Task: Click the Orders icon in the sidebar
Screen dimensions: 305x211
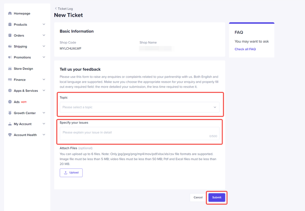Action: pos(10,35)
